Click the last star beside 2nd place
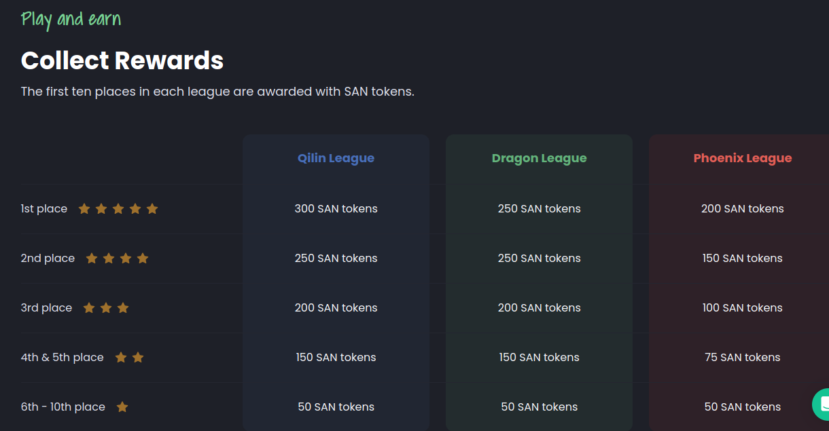 143,258
